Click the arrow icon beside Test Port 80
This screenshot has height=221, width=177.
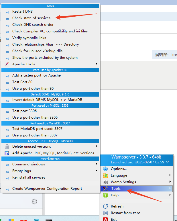click(8, 83)
